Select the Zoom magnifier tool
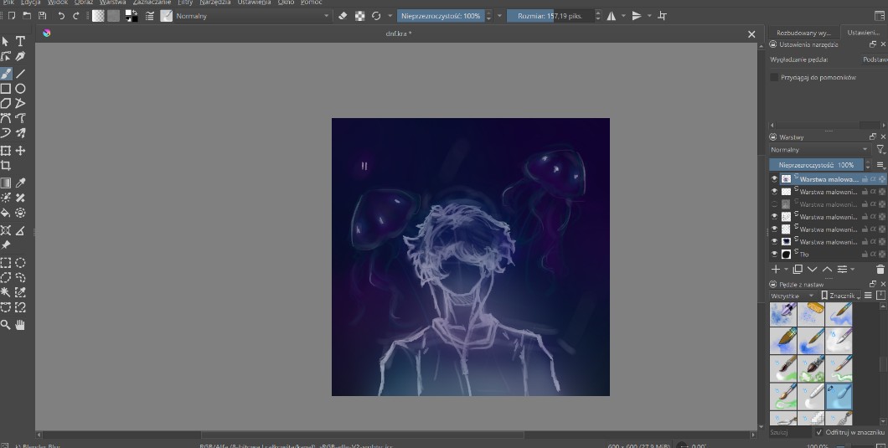Image resolution: width=888 pixels, height=448 pixels. [6, 324]
